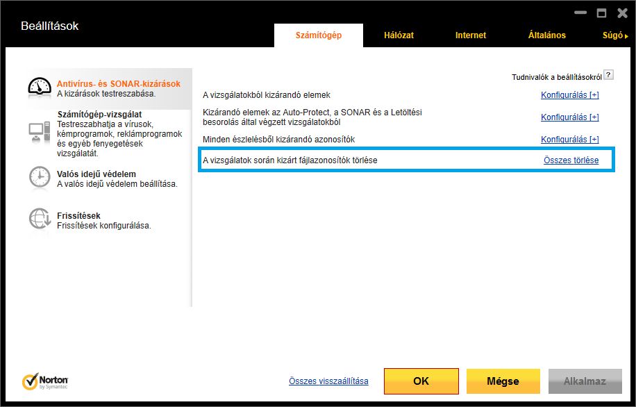Click Összes visszaállítása link
The width and height of the screenshot is (636, 407).
tap(328, 381)
